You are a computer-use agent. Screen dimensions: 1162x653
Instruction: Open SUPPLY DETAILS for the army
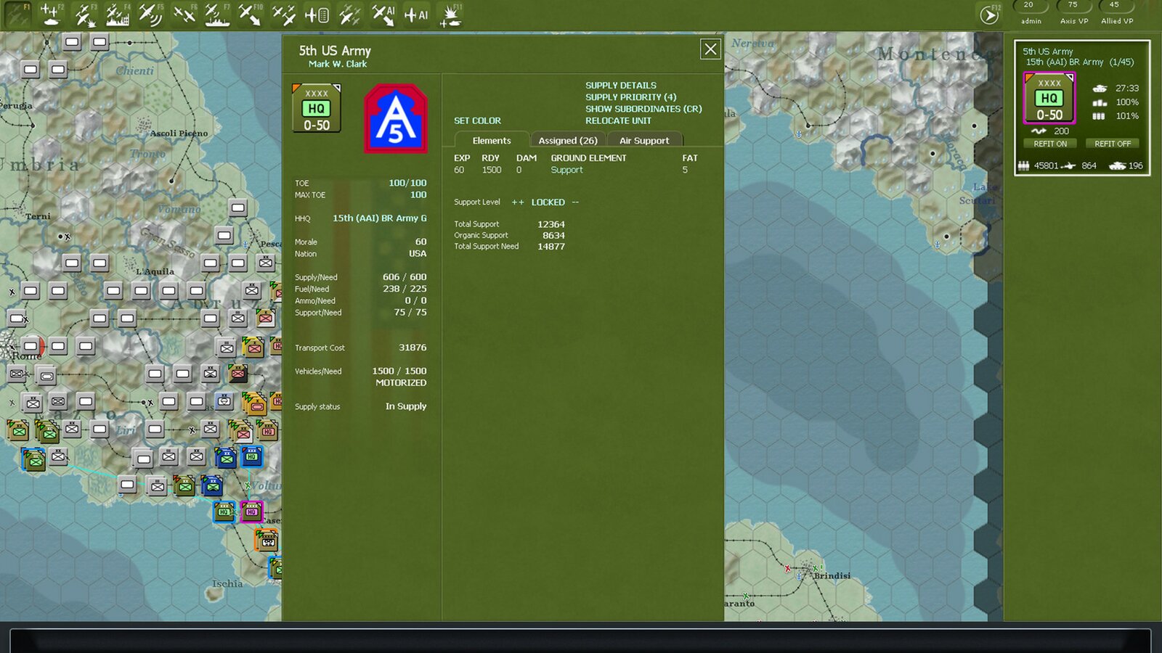pyautogui.click(x=620, y=85)
